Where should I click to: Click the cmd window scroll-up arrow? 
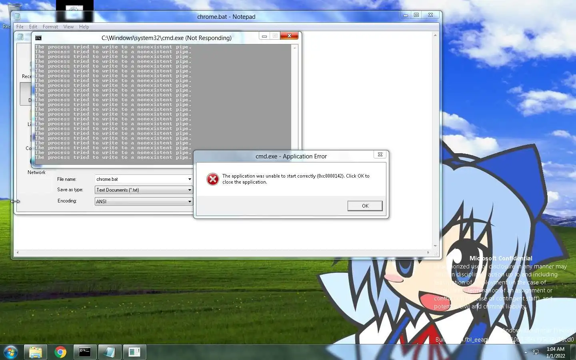pos(295,48)
